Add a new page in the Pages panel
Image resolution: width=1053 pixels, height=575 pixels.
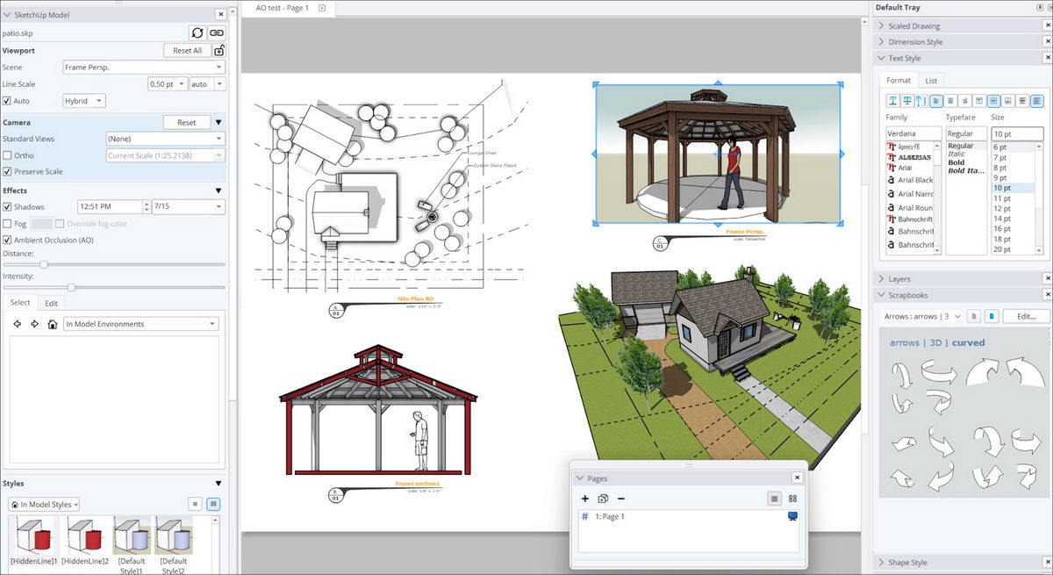tap(585, 499)
